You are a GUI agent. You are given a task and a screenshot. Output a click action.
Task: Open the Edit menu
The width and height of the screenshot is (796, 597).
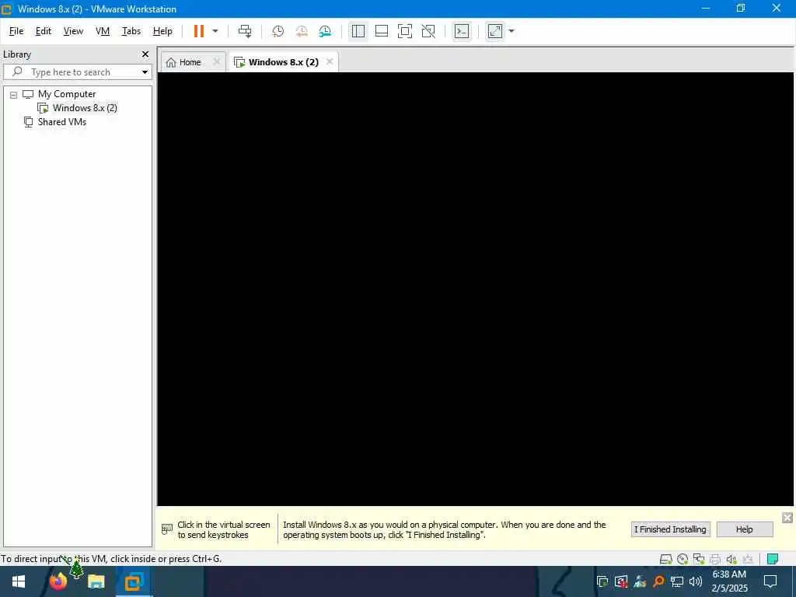tap(44, 31)
